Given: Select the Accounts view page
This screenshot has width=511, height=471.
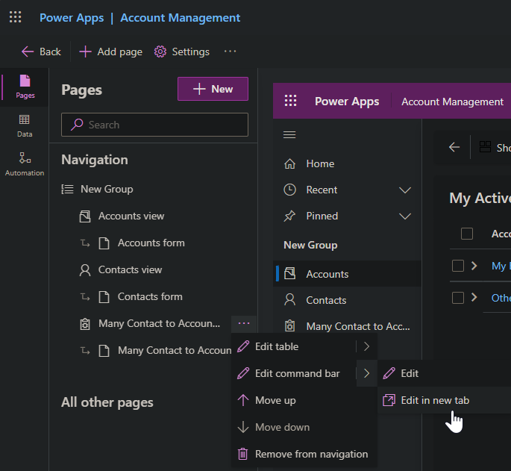Looking at the screenshot, I should (131, 216).
